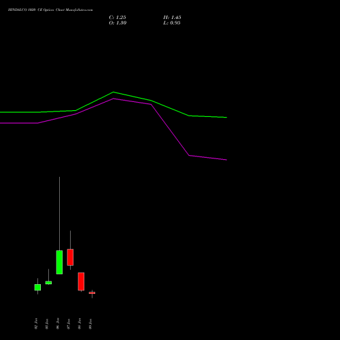Select the open value O: 1.30
The width and height of the screenshot is (340, 340).
(x=118, y=23)
